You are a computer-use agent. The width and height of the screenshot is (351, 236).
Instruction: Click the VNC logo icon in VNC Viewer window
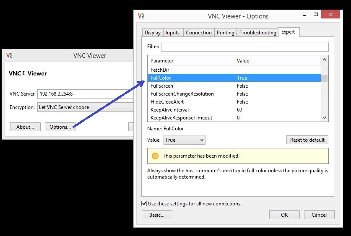9,55
